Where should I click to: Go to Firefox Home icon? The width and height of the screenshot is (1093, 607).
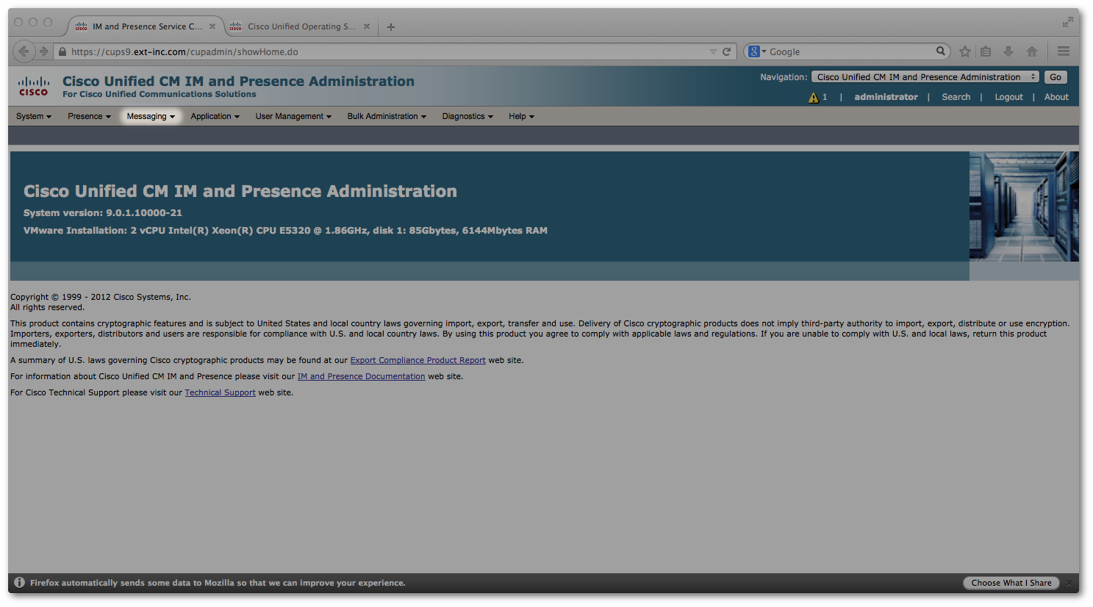tap(1032, 51)
